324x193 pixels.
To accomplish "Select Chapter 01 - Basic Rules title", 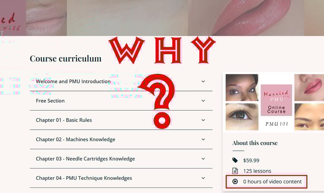I will 64,120.
